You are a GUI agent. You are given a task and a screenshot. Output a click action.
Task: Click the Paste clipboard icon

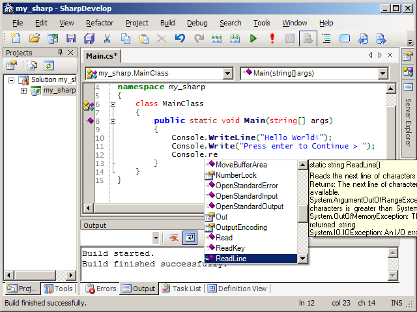point(144,39)
